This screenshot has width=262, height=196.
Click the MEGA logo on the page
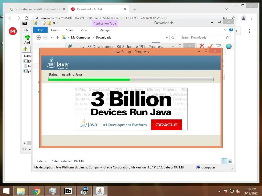pos(13,31)
